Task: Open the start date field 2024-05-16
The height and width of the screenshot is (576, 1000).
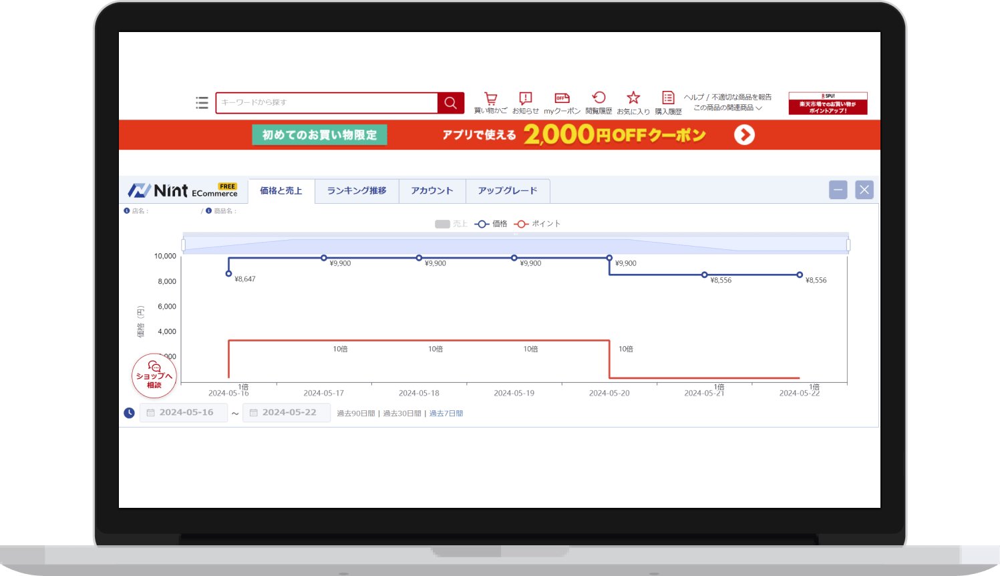Action: tap(184, 413)
